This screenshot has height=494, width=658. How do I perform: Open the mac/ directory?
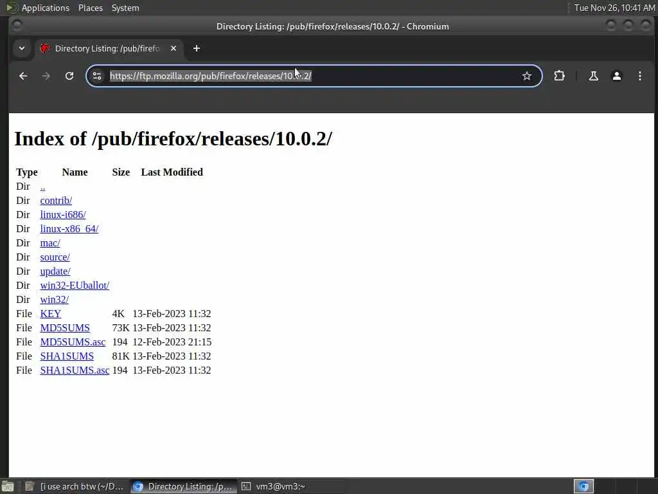[x=50, y=243]
